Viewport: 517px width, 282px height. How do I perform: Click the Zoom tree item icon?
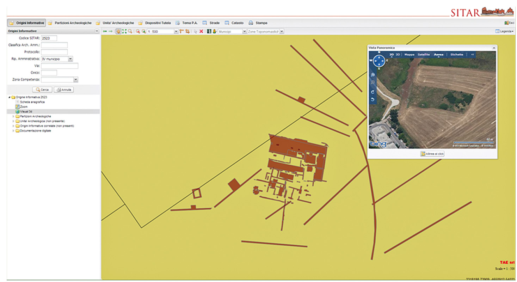coord(17,106)
